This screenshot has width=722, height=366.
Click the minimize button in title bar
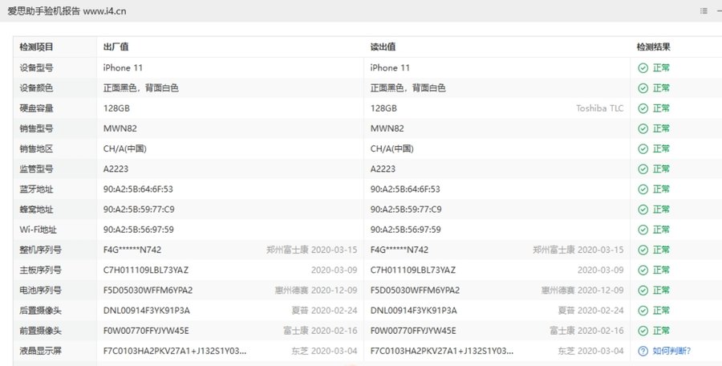coord(718,10)
